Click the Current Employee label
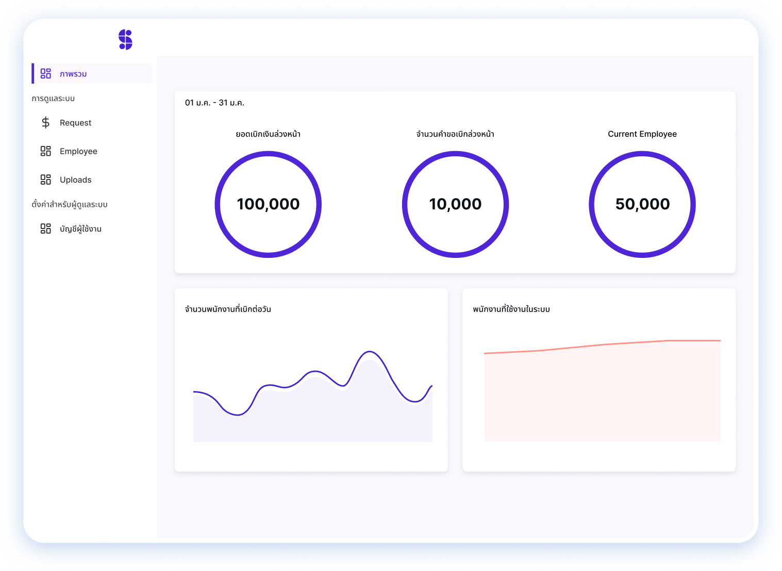The width and height of the screenshot is (782, 571). click(x=642, y=134)
